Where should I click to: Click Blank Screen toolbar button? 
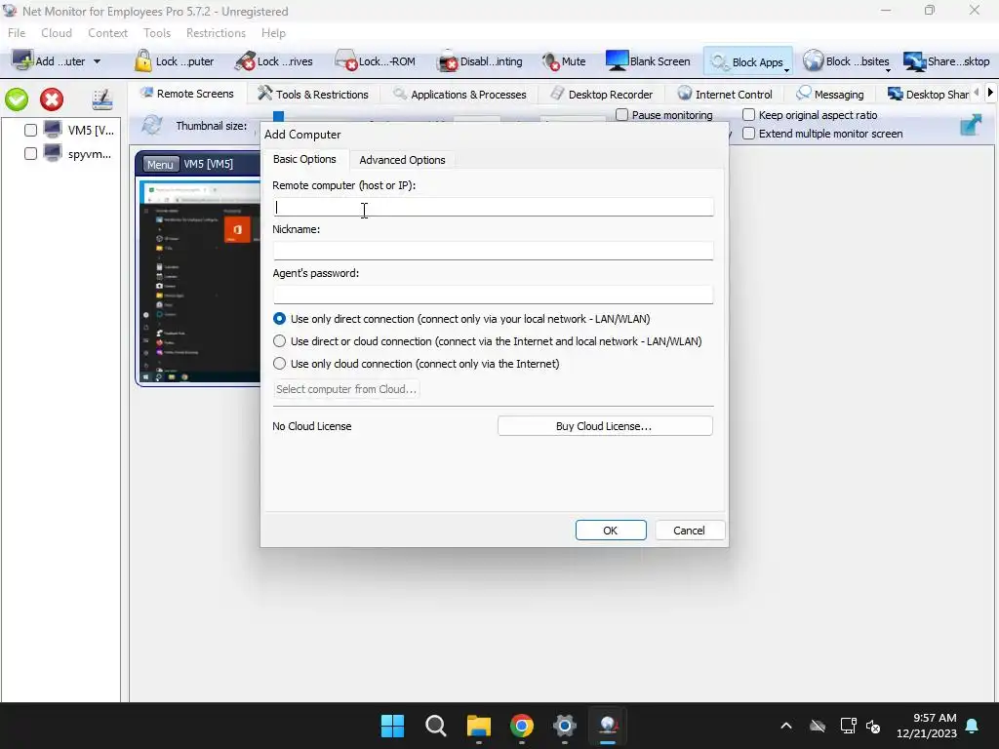648,61
